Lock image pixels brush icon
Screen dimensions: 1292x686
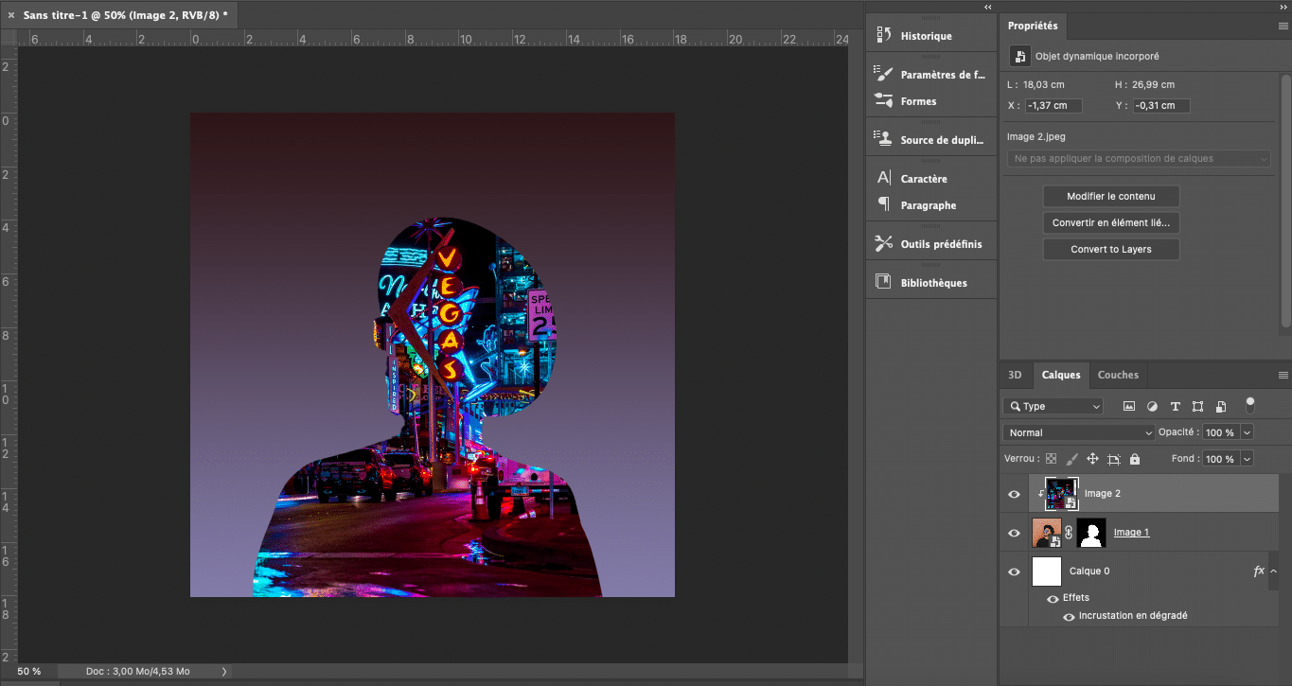[x=1071, y=459]
